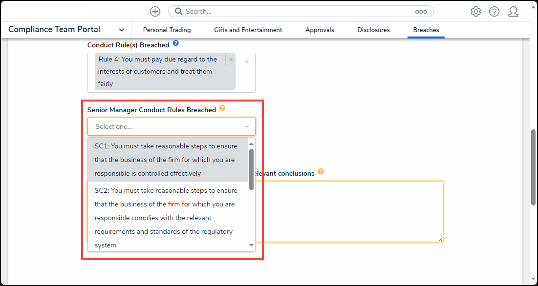Switch to the Personal Trading tab
Image resolution: width=538 pixels, height=286 pixels.
167,30
